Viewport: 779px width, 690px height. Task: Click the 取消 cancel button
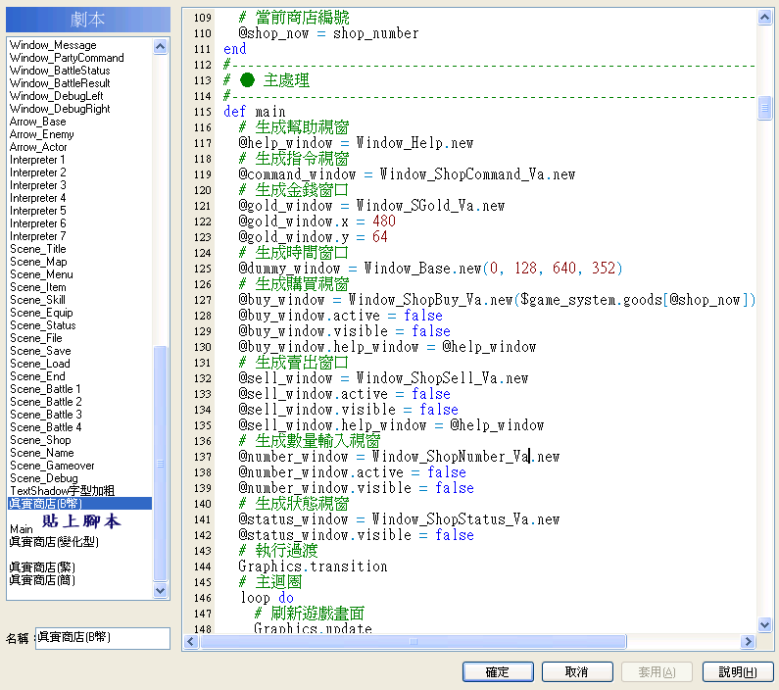point(577,672)
